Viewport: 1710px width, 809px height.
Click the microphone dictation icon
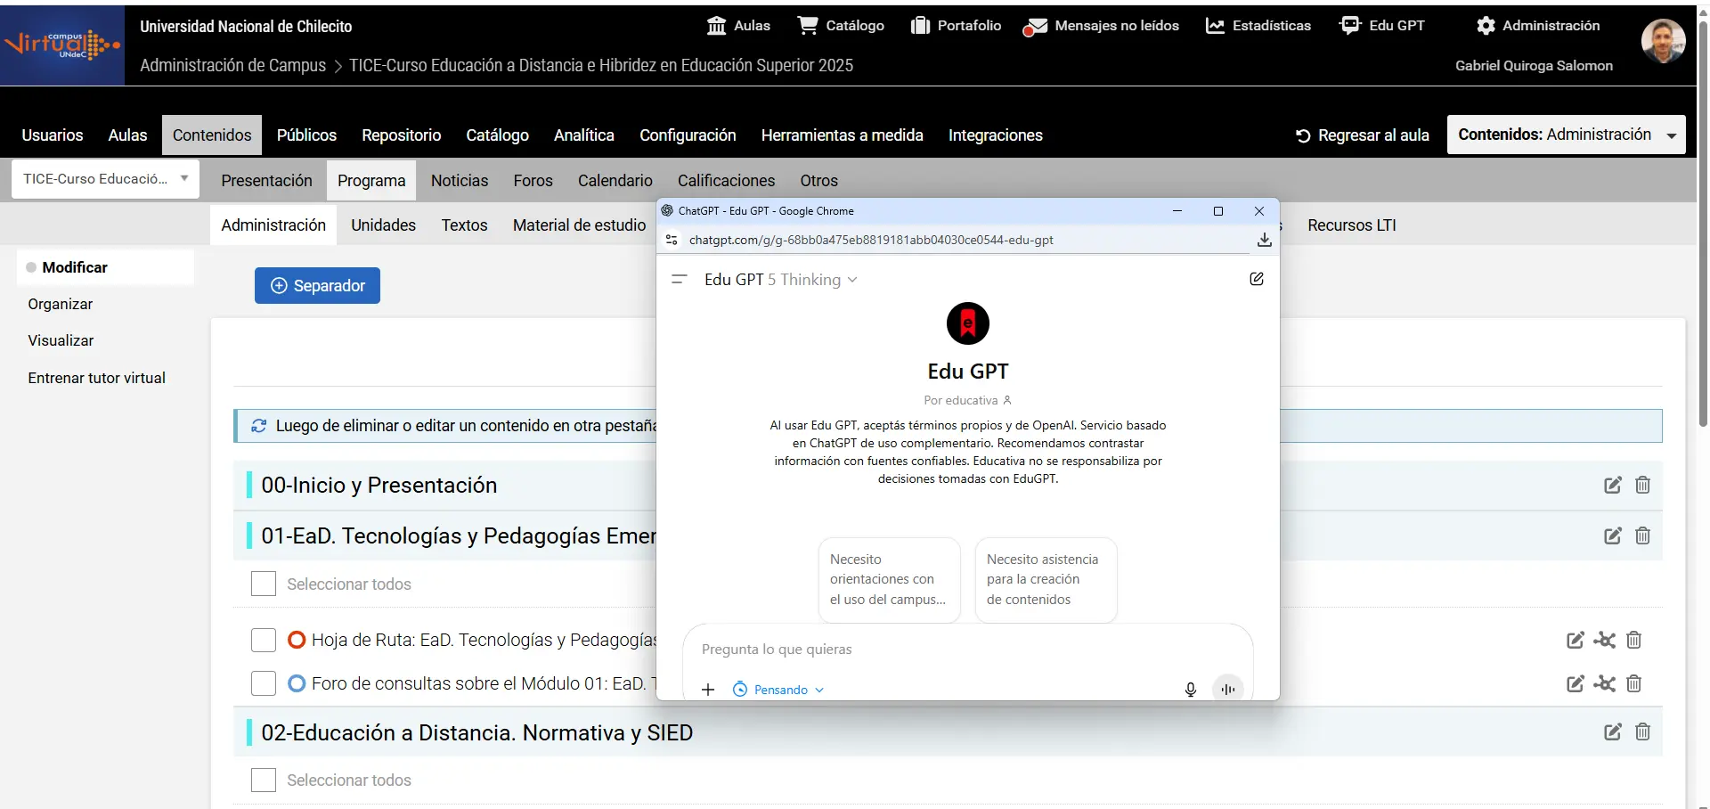(1190, 690)
